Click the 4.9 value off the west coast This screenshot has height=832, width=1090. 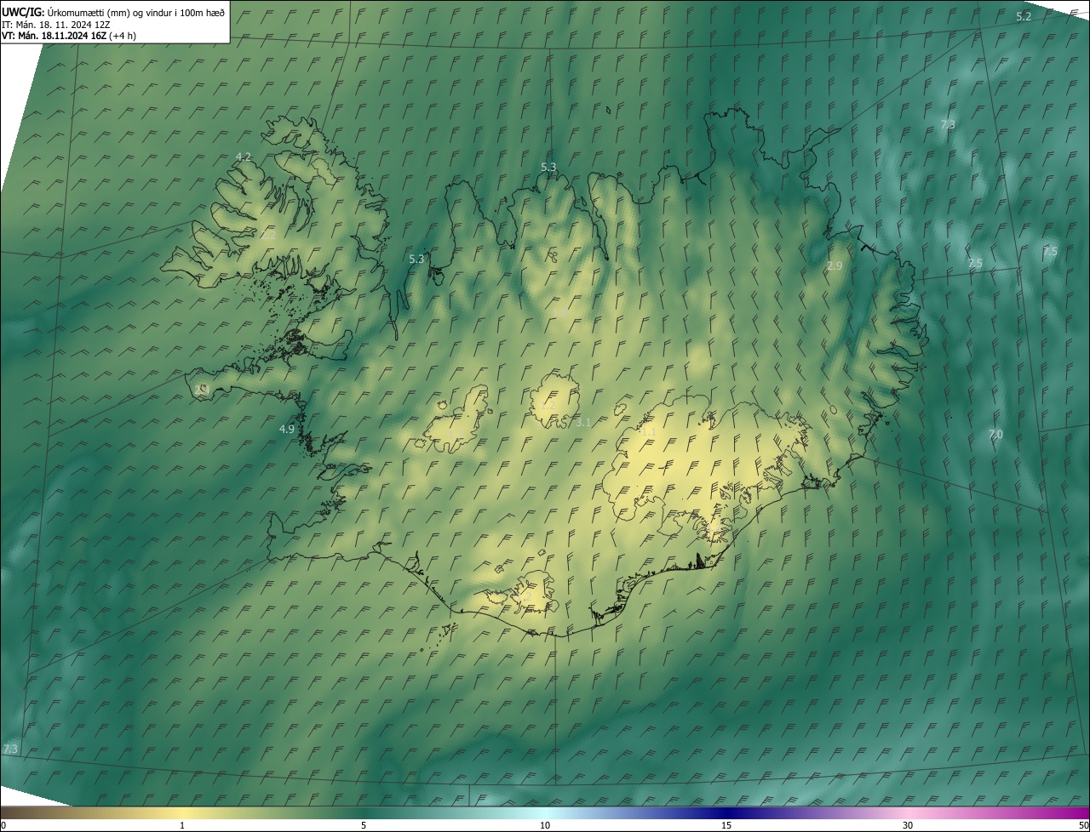tap(287, 430)
